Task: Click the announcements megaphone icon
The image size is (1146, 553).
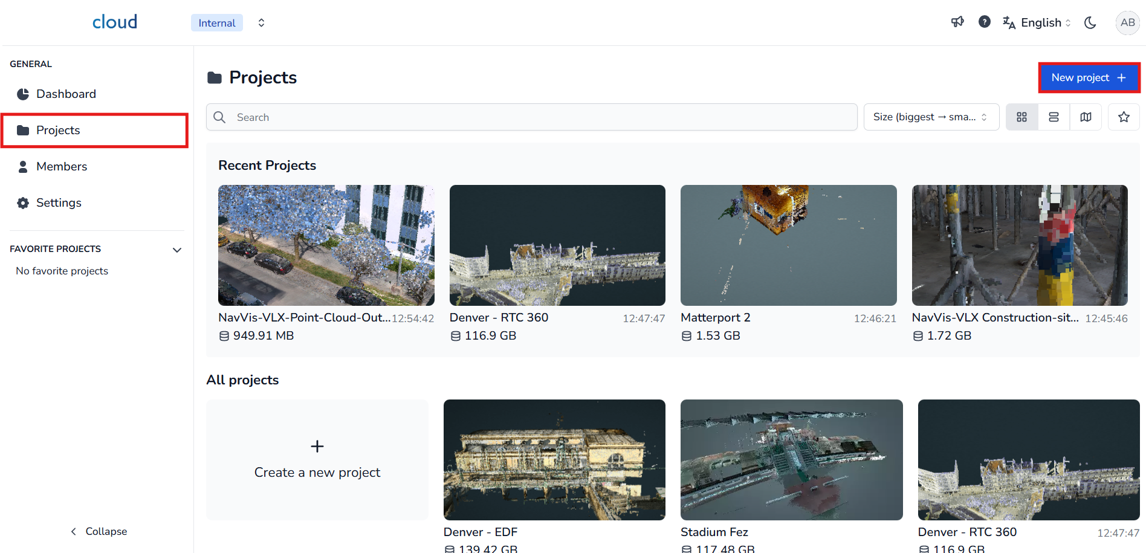Action: click(x=957, y=22)
